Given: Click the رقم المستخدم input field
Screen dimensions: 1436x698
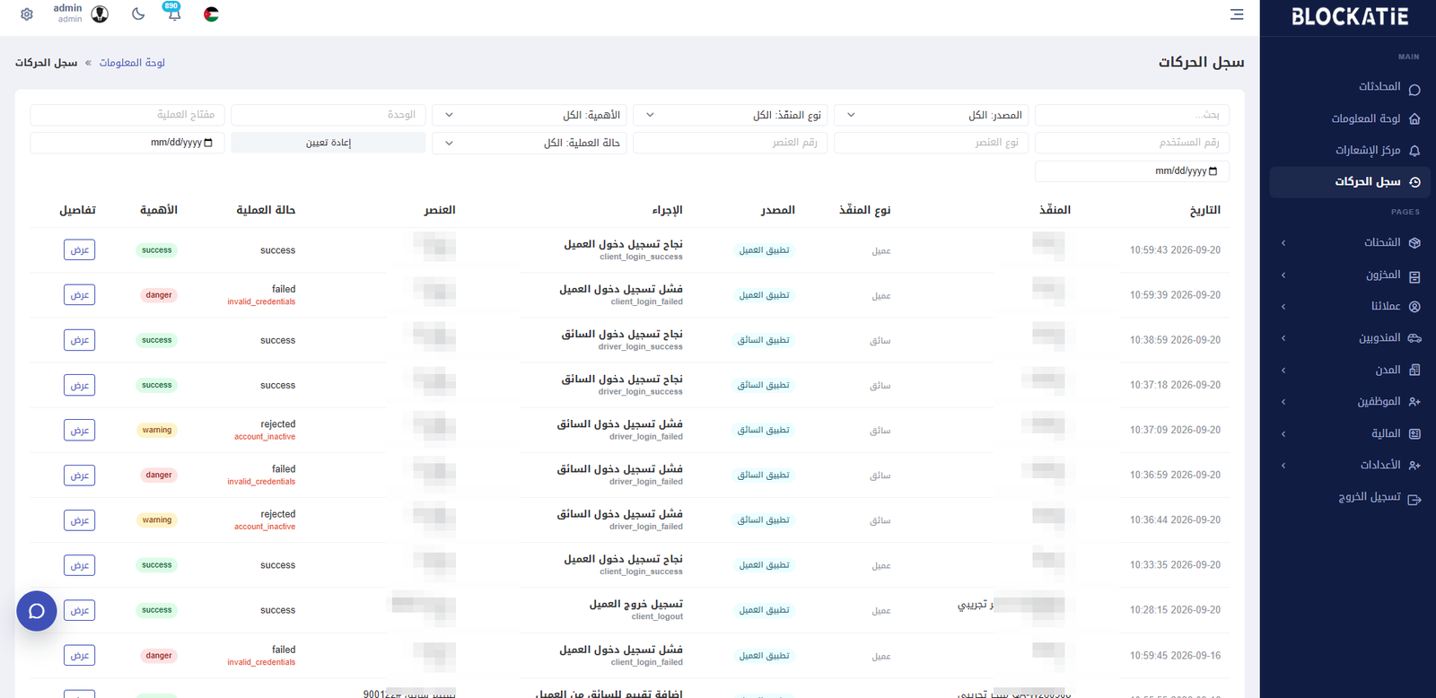Looking at the screenshot, I should click(x=1132, y=143).
